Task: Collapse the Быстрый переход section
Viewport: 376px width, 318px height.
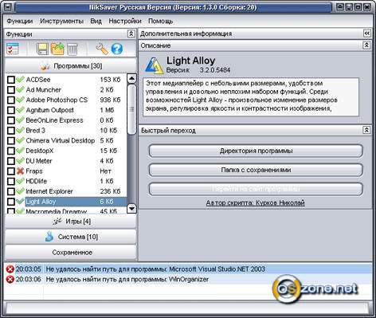Action: tap(366, 130)
